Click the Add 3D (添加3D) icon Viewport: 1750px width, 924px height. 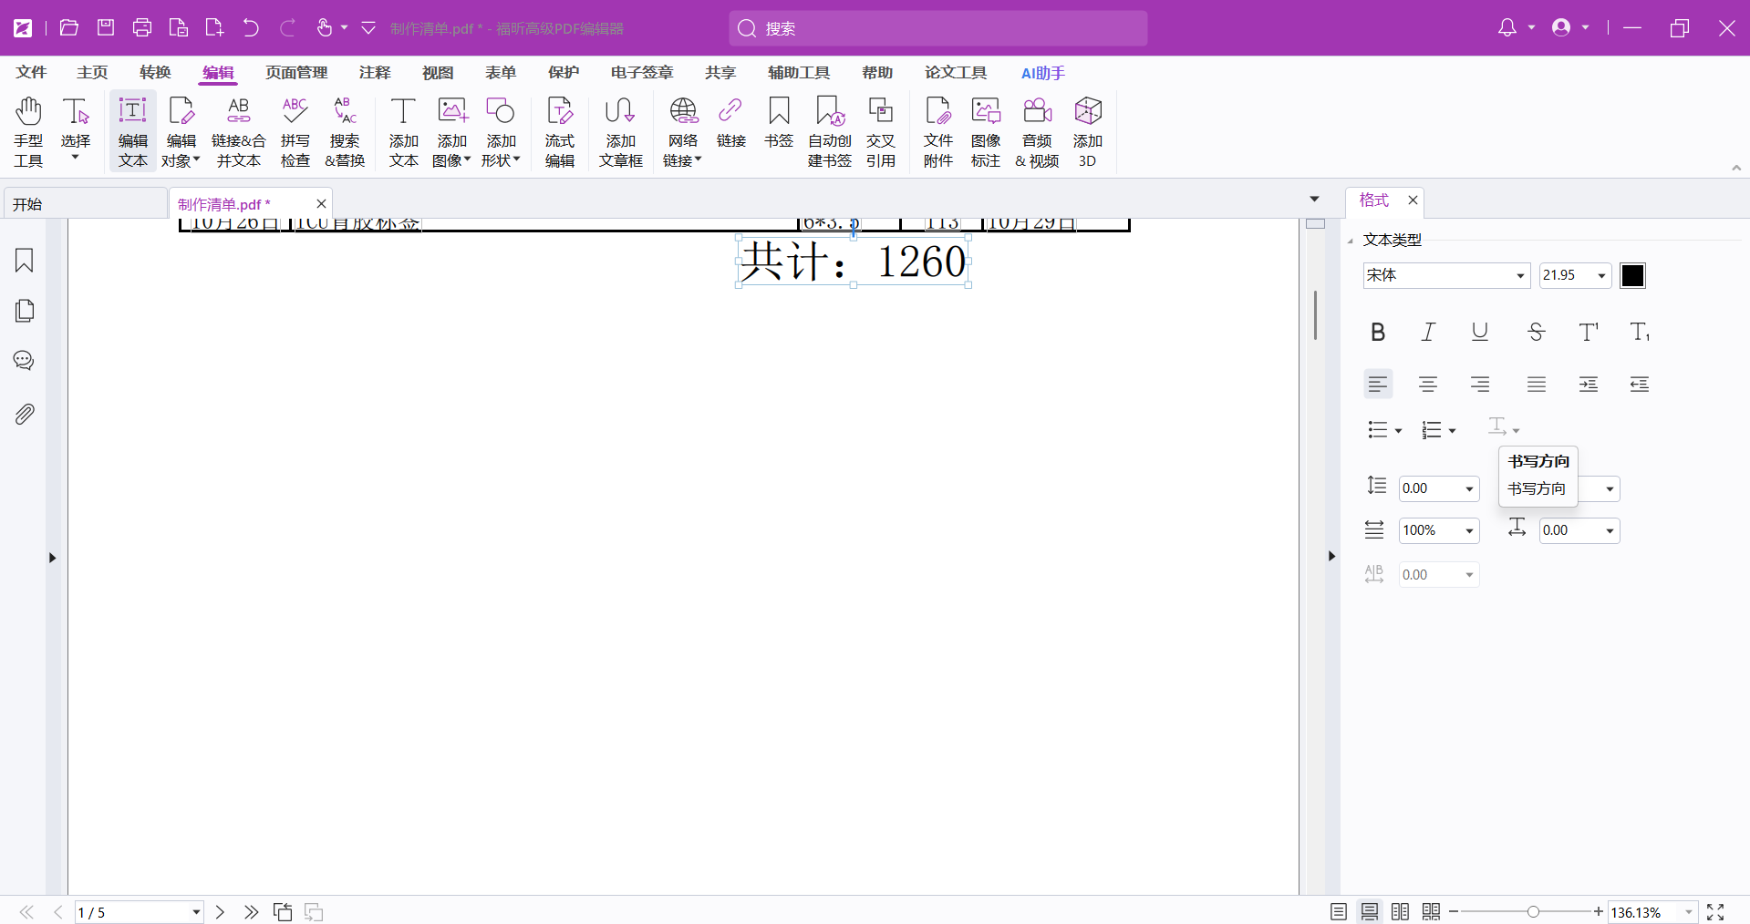point(1087,131)
